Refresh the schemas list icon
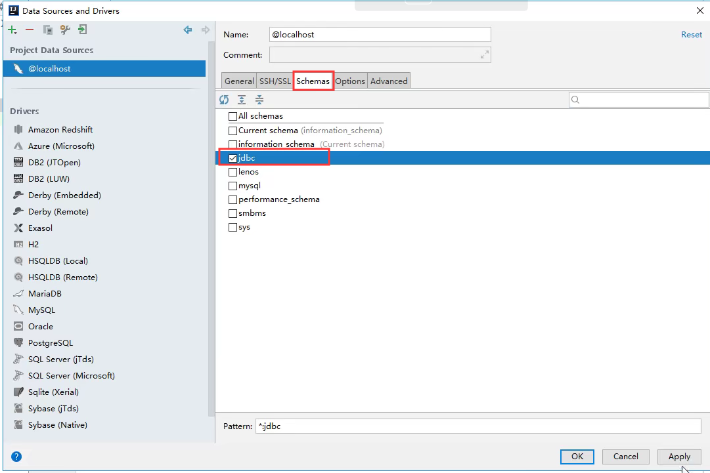Screen dimensions: 710x473 click(x=224, y=100)
